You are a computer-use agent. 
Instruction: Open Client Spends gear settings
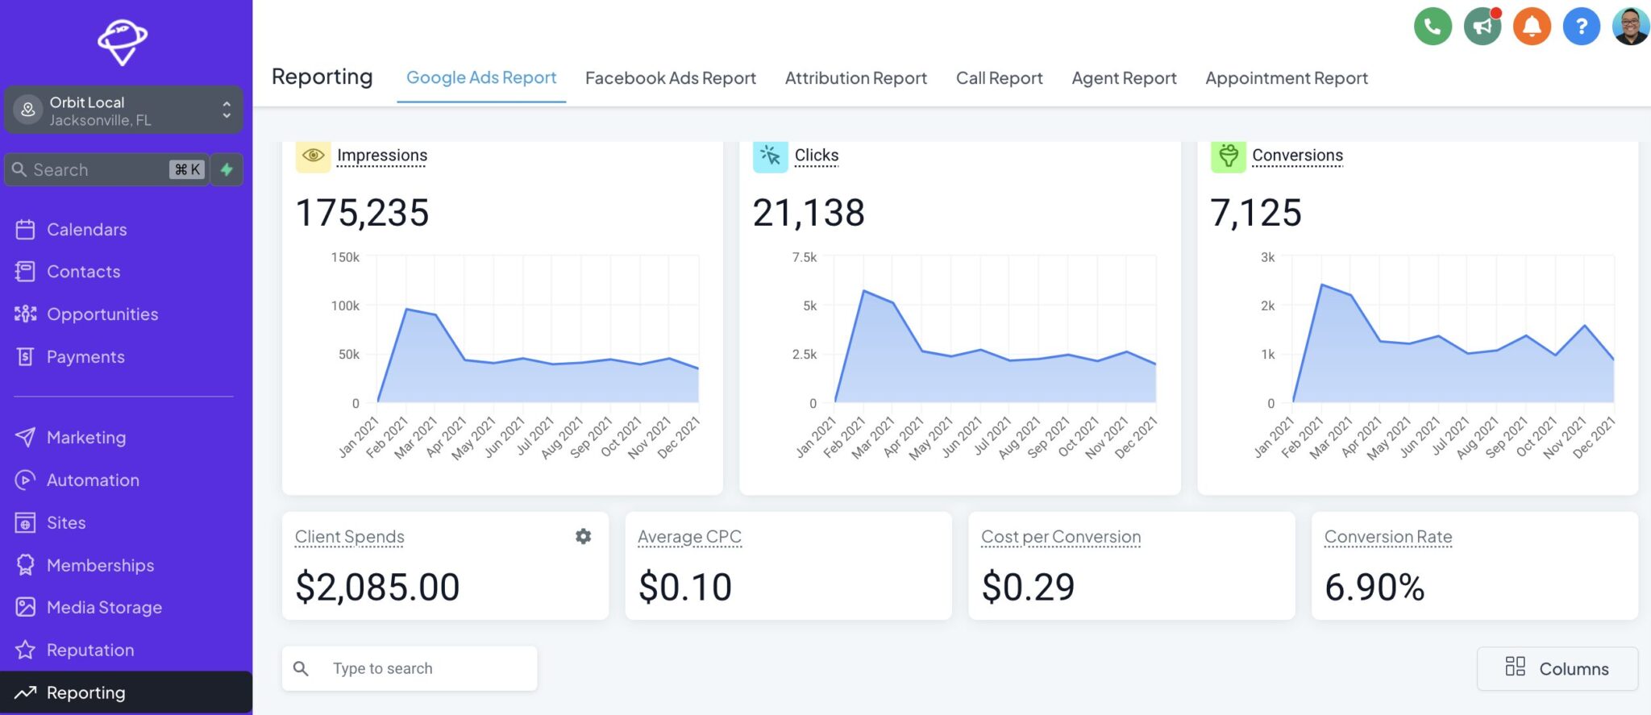(583, 536)
